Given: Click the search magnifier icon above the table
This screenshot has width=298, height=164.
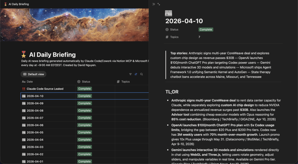Looking at the screenshot, I should coord(142,74).
